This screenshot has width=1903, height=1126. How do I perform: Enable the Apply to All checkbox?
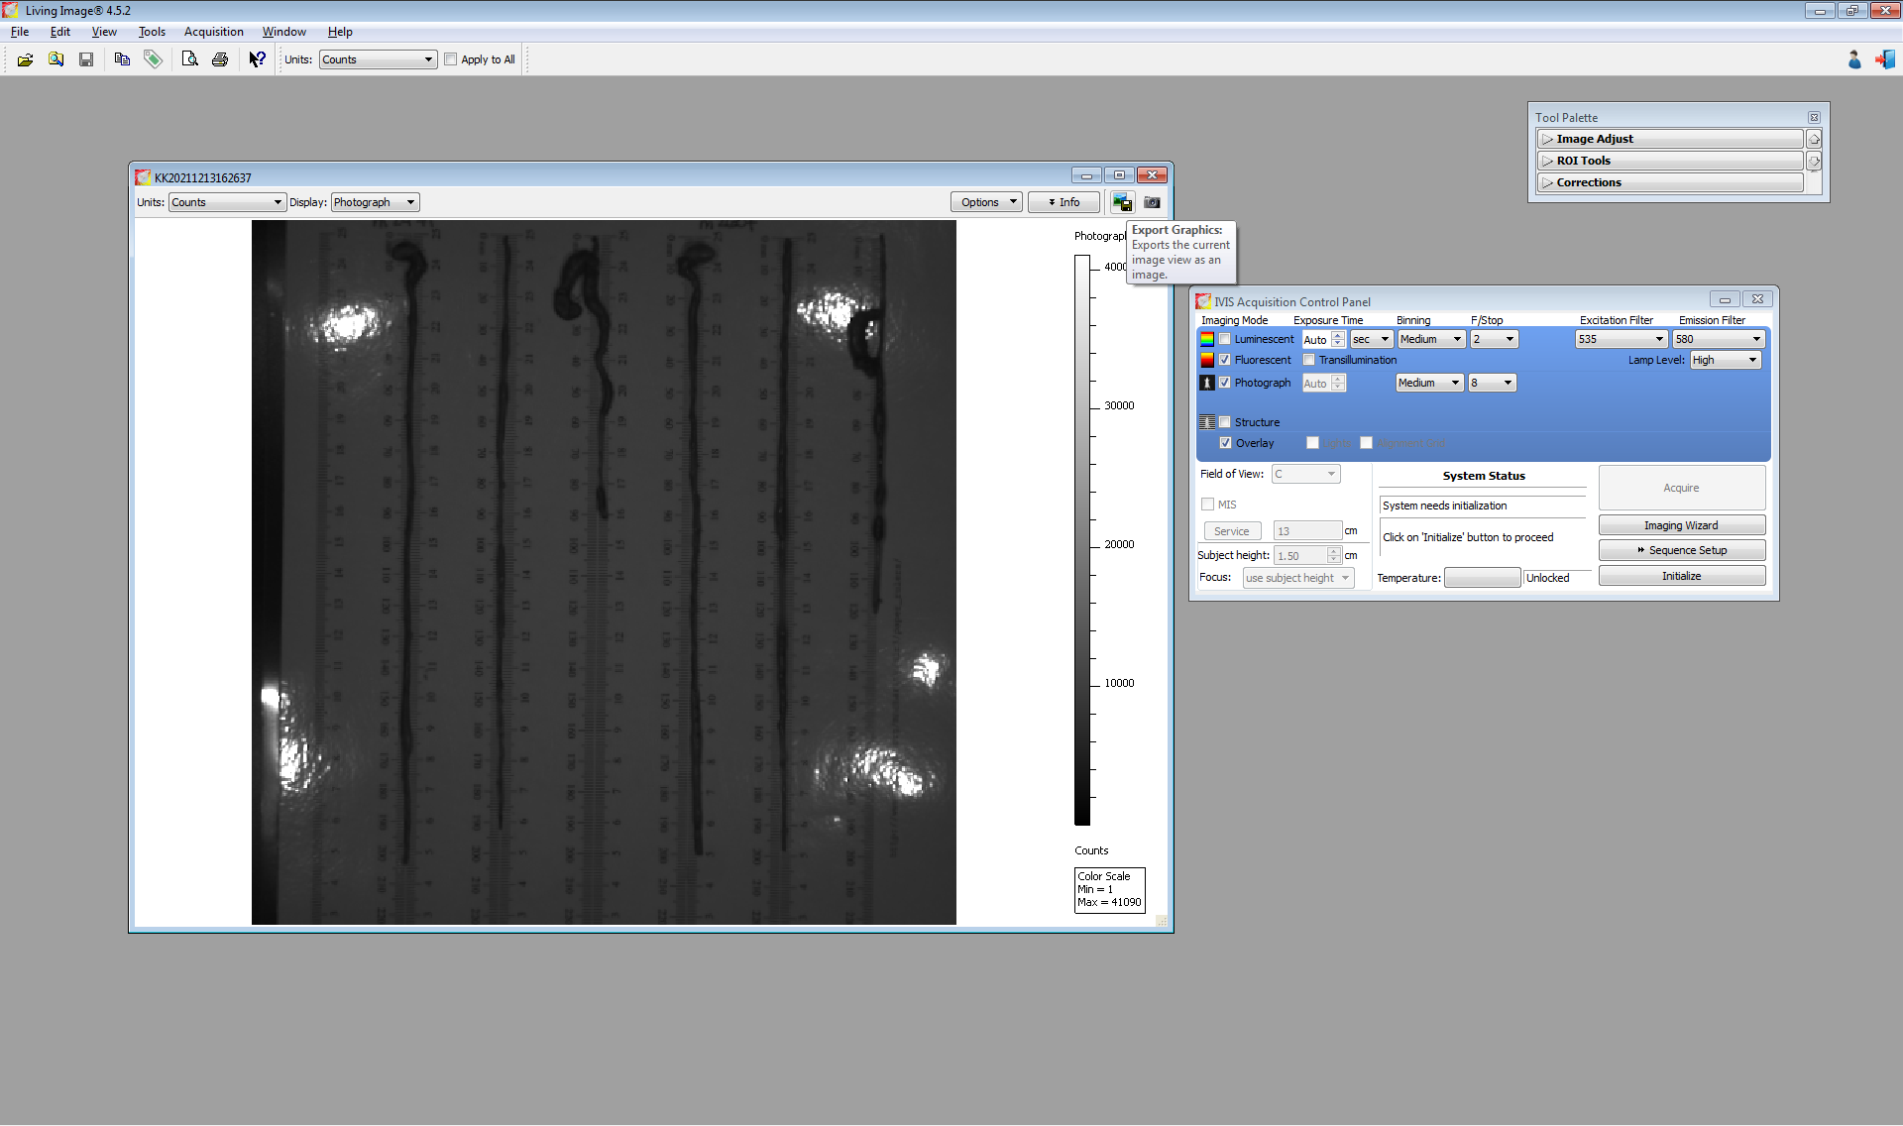tap(451, 59)
